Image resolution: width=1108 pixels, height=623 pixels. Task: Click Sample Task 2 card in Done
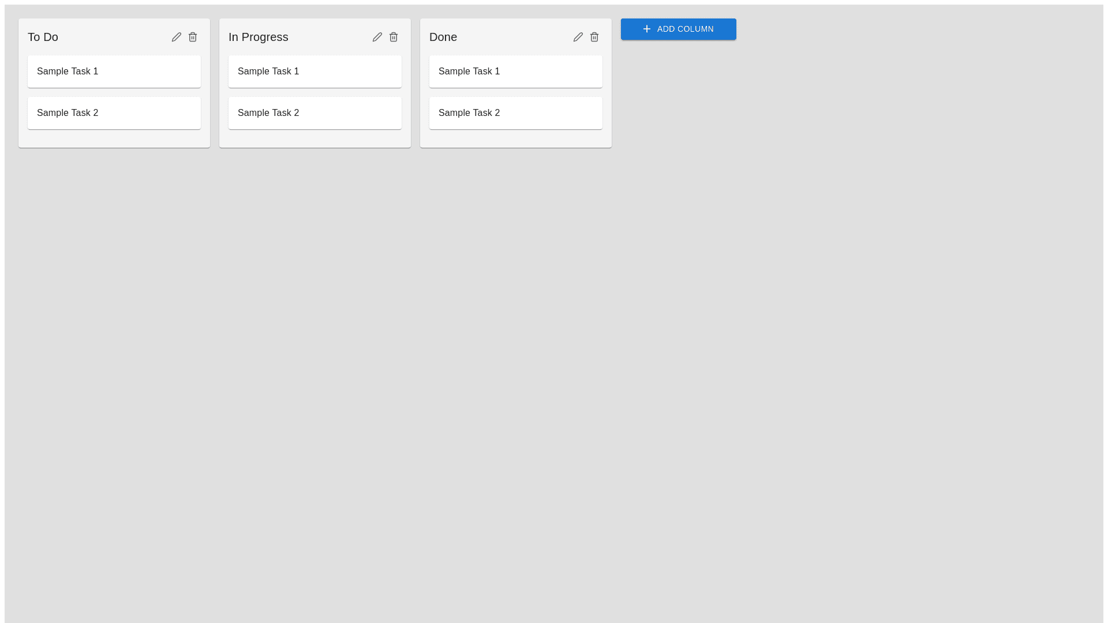click(x=516, y=113)
